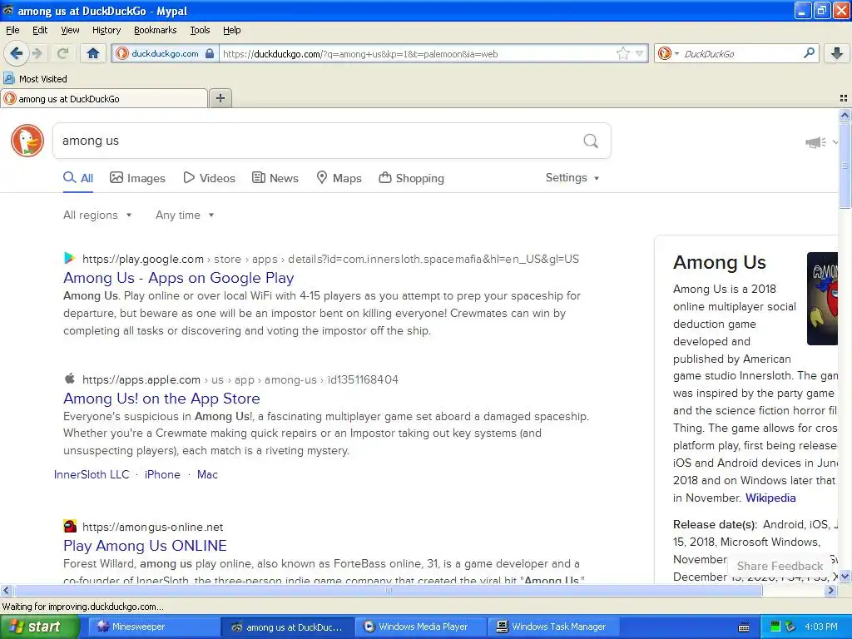The width and height of the screenshot is (852, 639).
Task: Switch to Maps results
Action: click(x=339, y=178)
